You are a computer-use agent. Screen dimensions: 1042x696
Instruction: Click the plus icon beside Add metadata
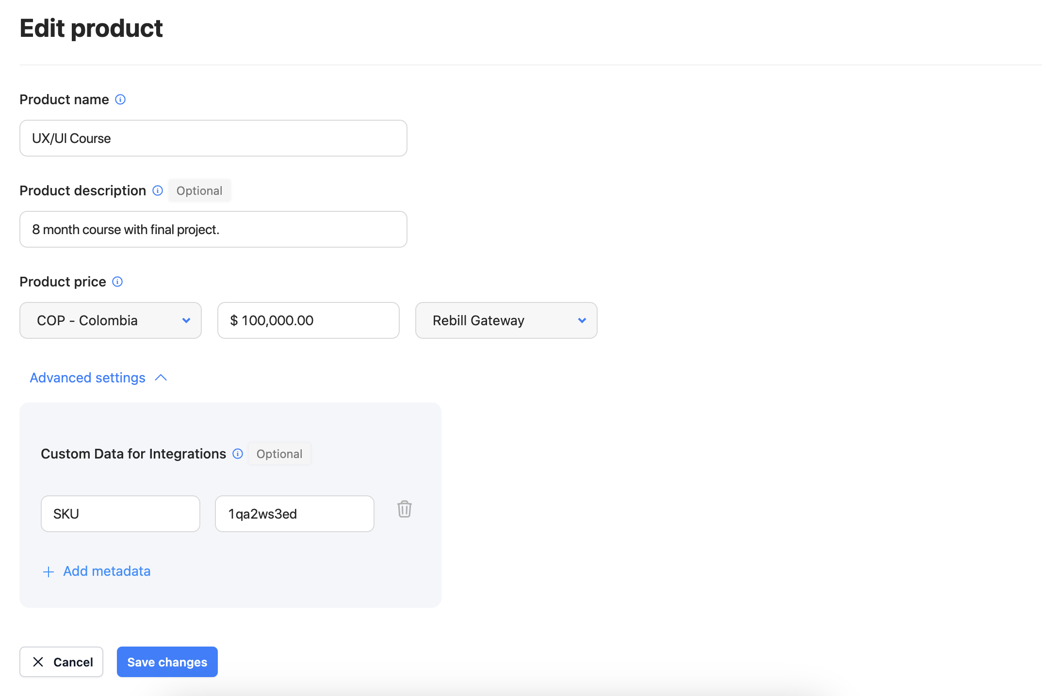(x=49, y=571)
